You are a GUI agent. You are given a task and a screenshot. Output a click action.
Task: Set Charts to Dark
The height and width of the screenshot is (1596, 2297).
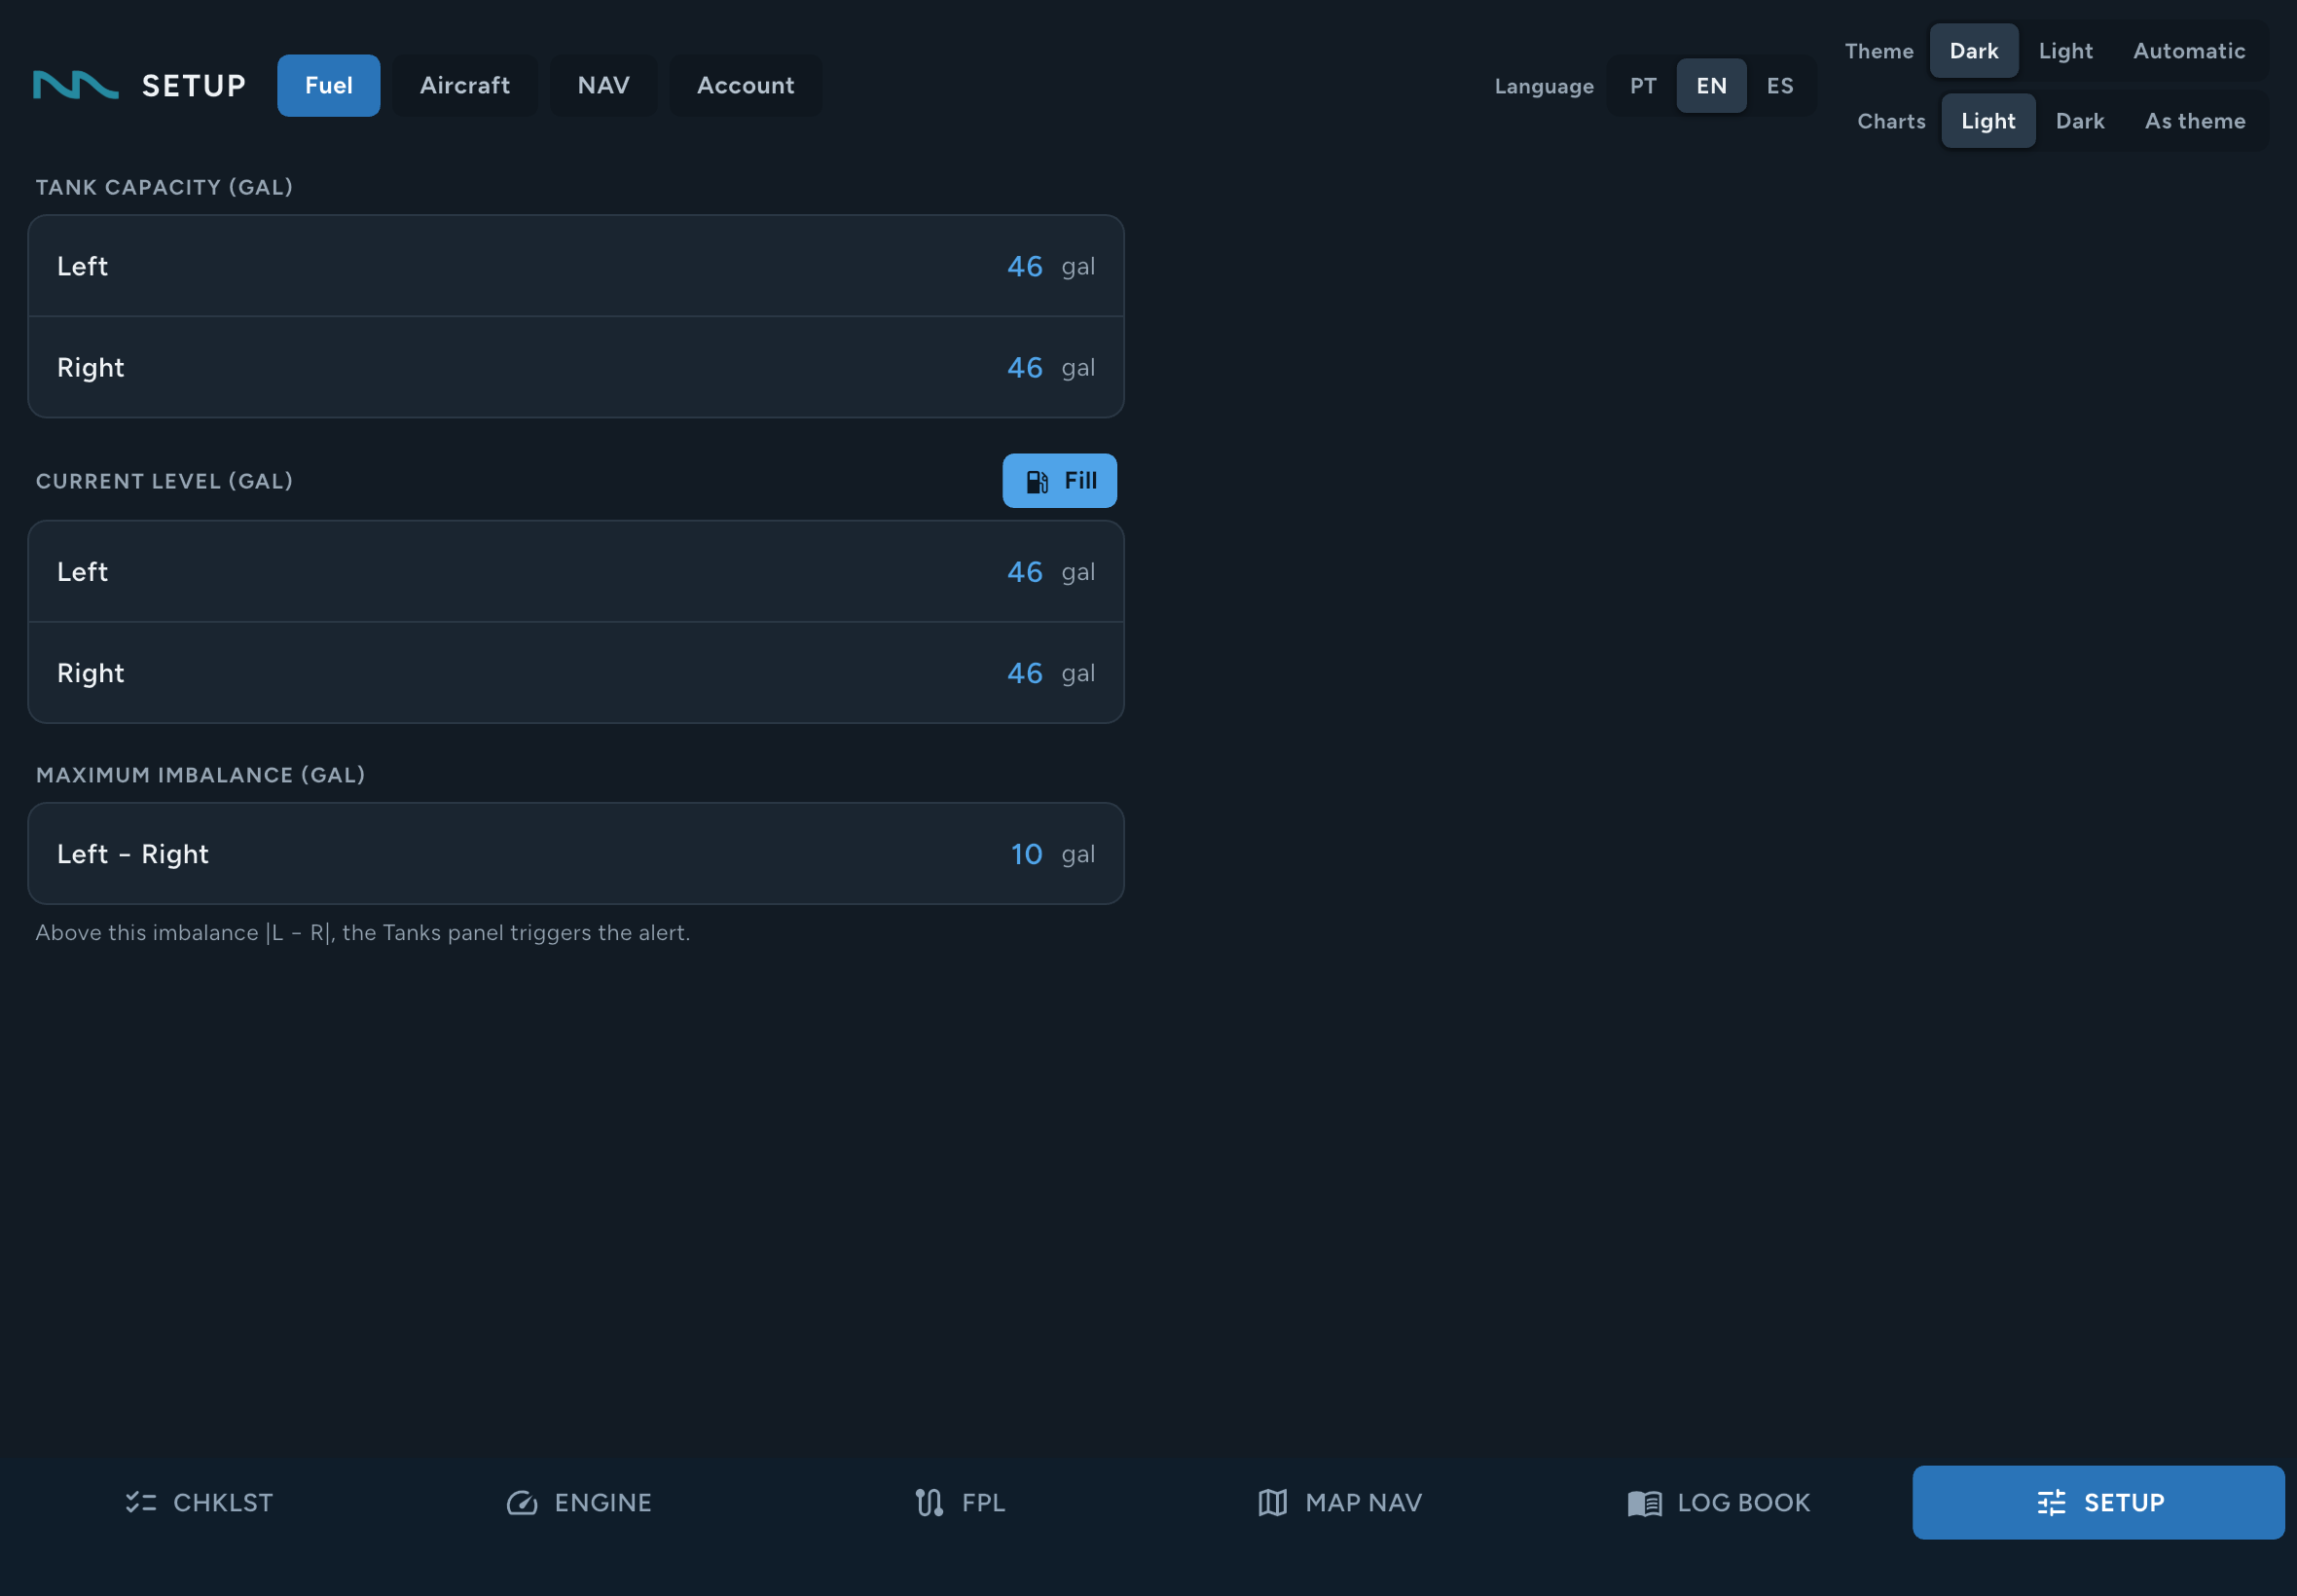point(2079,120)
